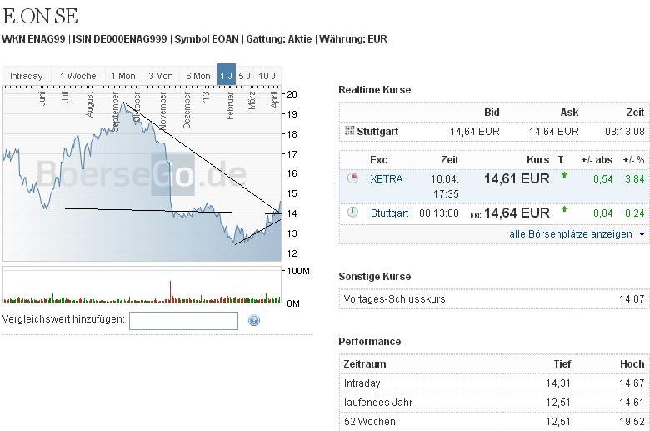Switch to the 3 Mon chart tab
650x431 pixels.
[x=161, y=76]
